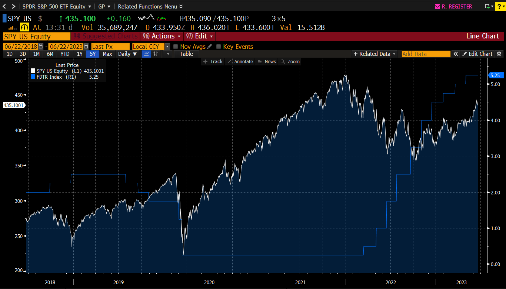Select the Track crosshair tool
506x289 pixels.
pos(212,61)
